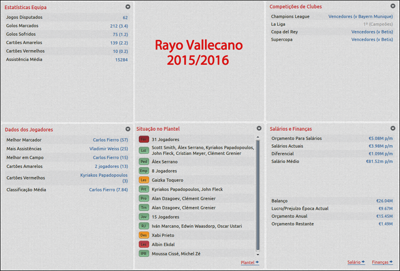
Task: Expand the Competições de Clubes panel menu
Action: [393, 7]
